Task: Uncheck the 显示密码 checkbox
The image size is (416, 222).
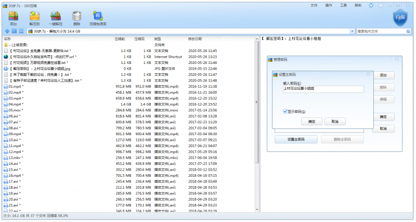Action: point(285,111)
